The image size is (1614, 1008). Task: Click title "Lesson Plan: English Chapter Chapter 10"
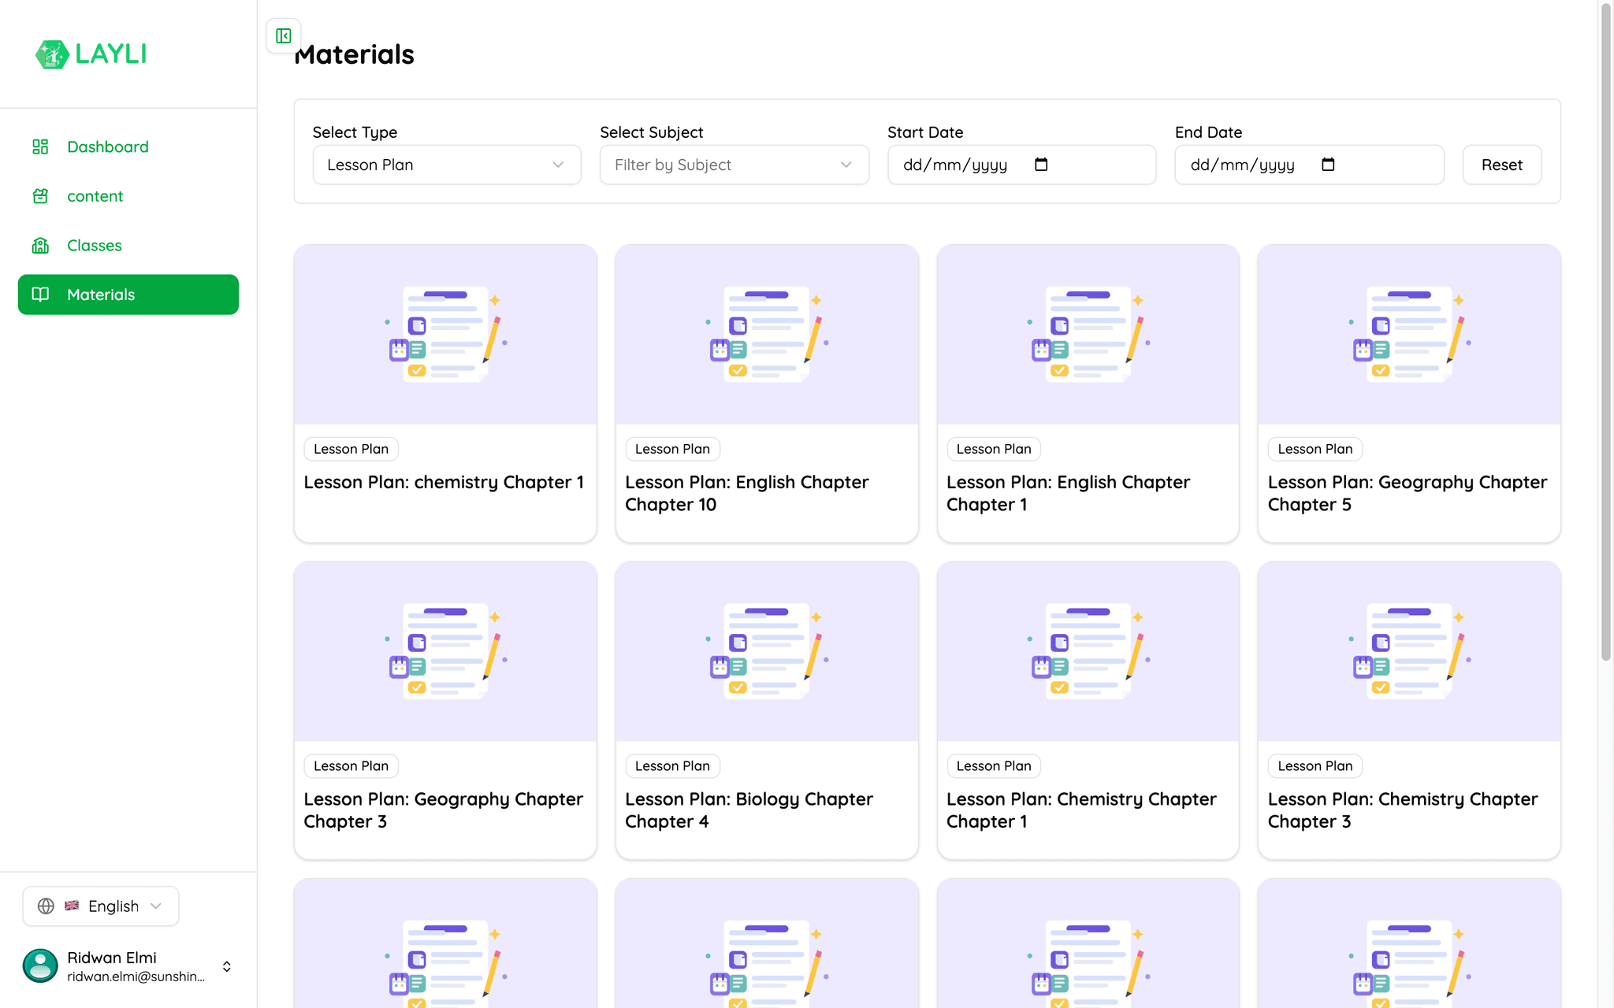click(747, 493)
